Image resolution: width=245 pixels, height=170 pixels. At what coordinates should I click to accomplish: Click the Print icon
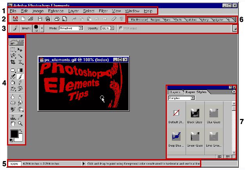tap(57, 19)
